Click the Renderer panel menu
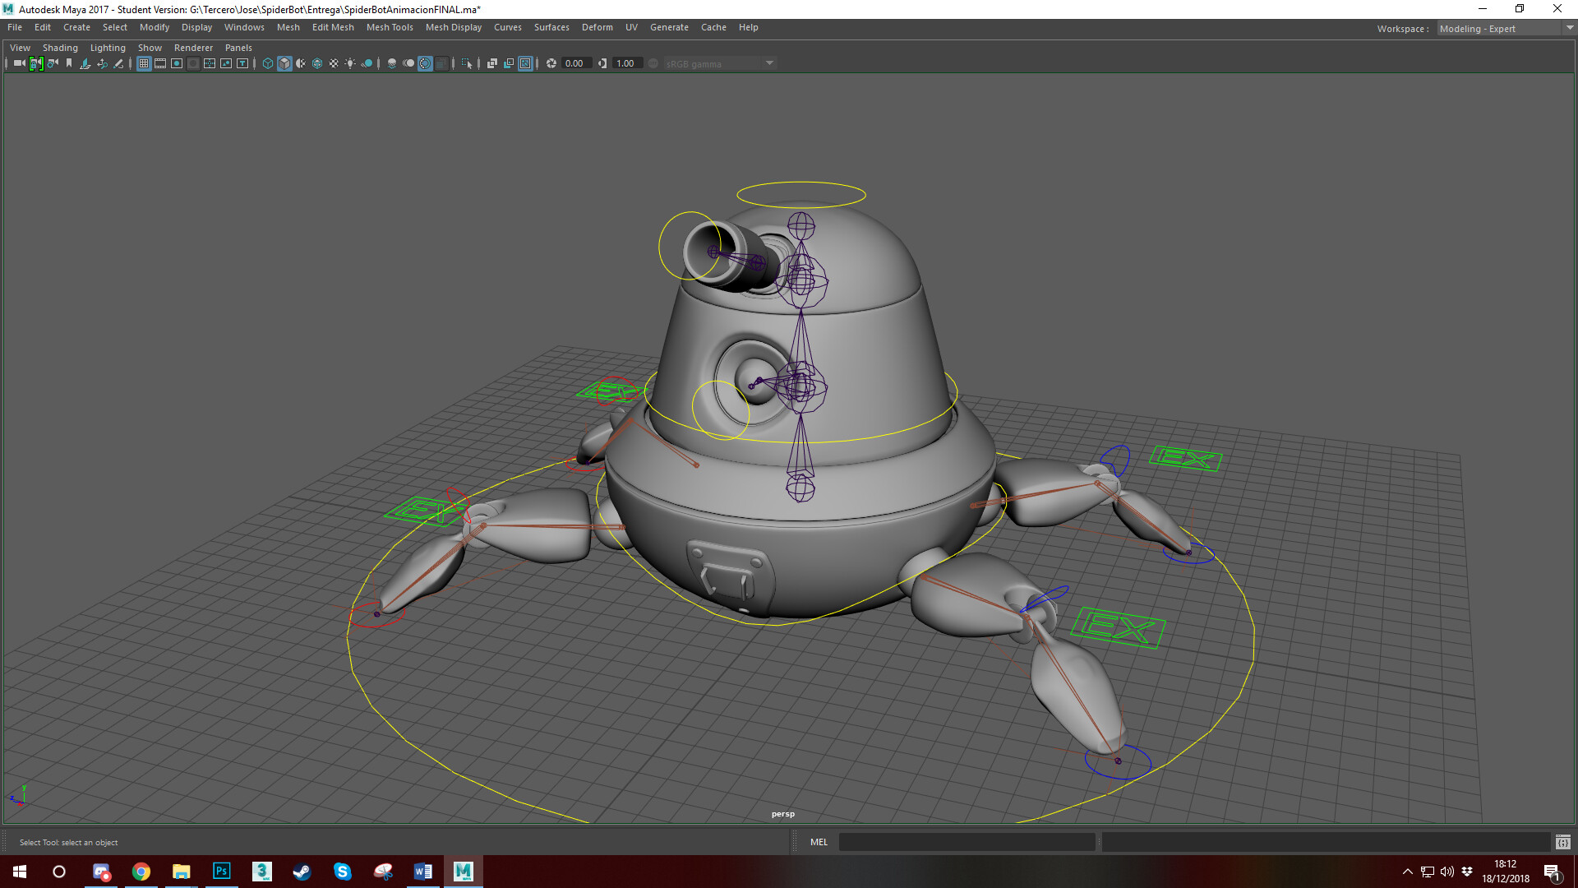Screen dimensions: 1578x888 (x=193, y=47)
